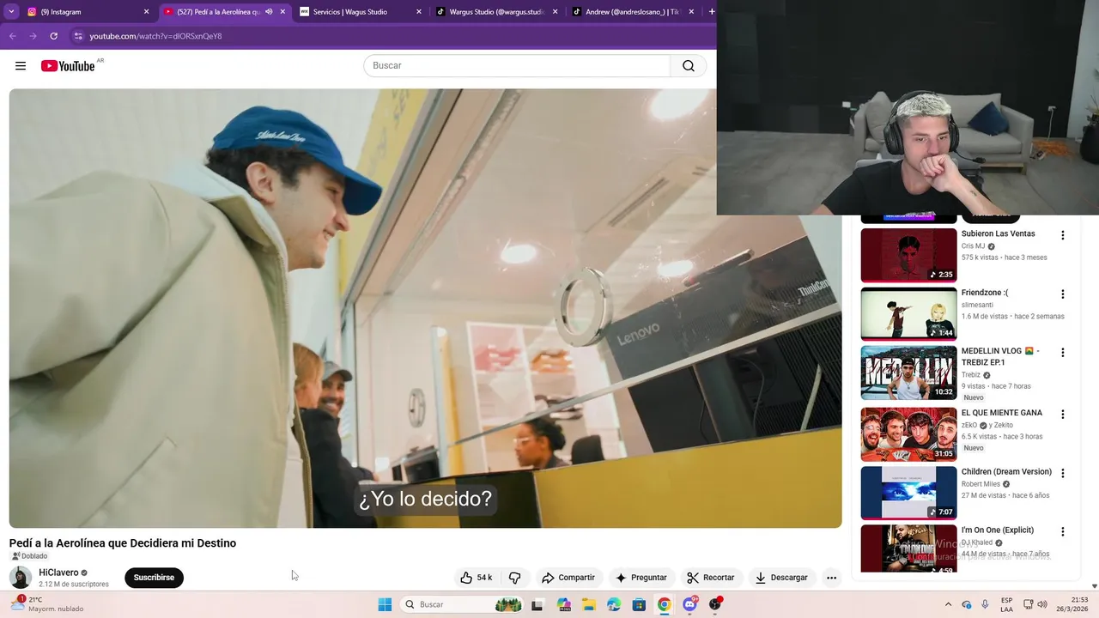Viewport: 1099px width, 618px height.
Task: Open the weather widget 21°C
Action: click(46, 604)
